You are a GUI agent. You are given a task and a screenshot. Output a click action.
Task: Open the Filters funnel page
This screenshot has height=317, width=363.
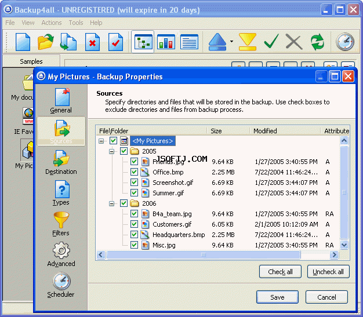click(x=61, y=224)
